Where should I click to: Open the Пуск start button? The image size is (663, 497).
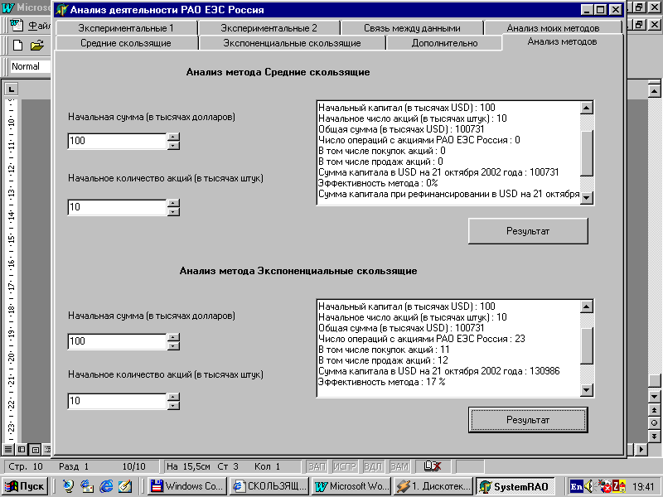click(25, 486)
